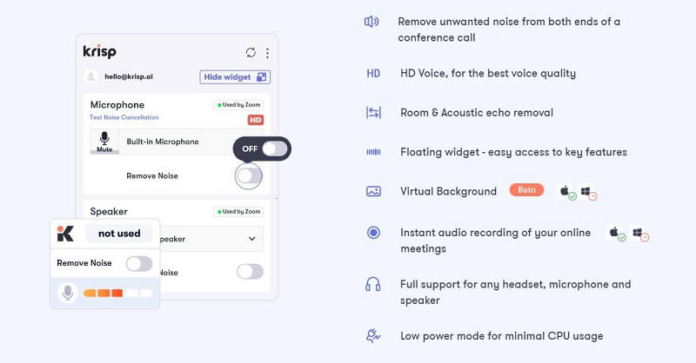Viewport: 696px width, 363px height.
Task: Click the Hide widget button
Action: pyautogui.click(x=235, y=77)
